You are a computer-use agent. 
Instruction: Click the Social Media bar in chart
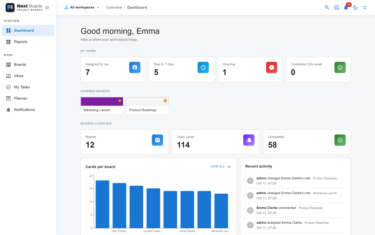[x=187, y=210]
